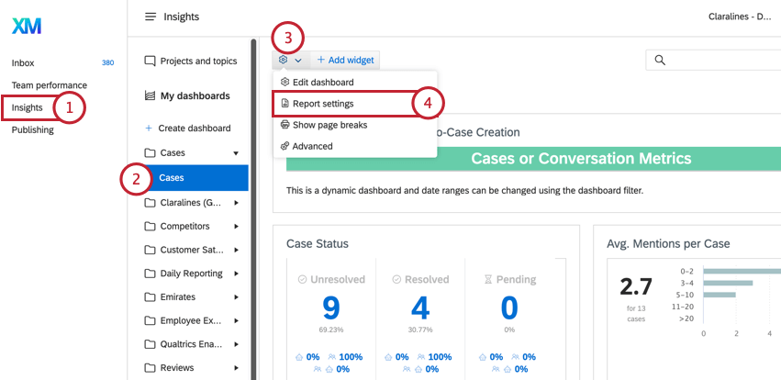Select Edit dashboard from menu
The image size is (781, 380).
[x=355, y=83]
